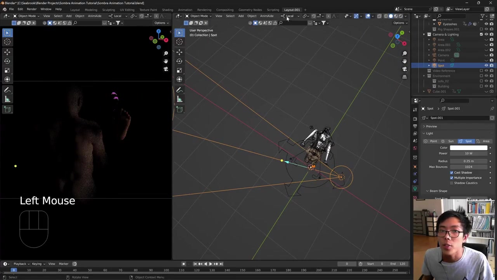
Task: Select the Measure tool in right viewport
Action: pyautogui.click(x=179, y=99)
